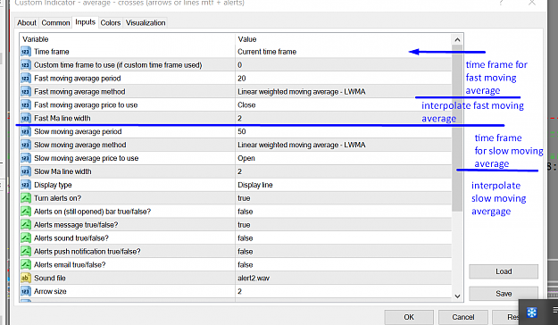Click the Cancel button

tap(463, 317)
